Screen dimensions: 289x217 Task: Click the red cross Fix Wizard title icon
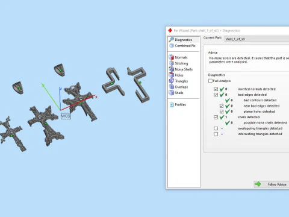(170, 30)
